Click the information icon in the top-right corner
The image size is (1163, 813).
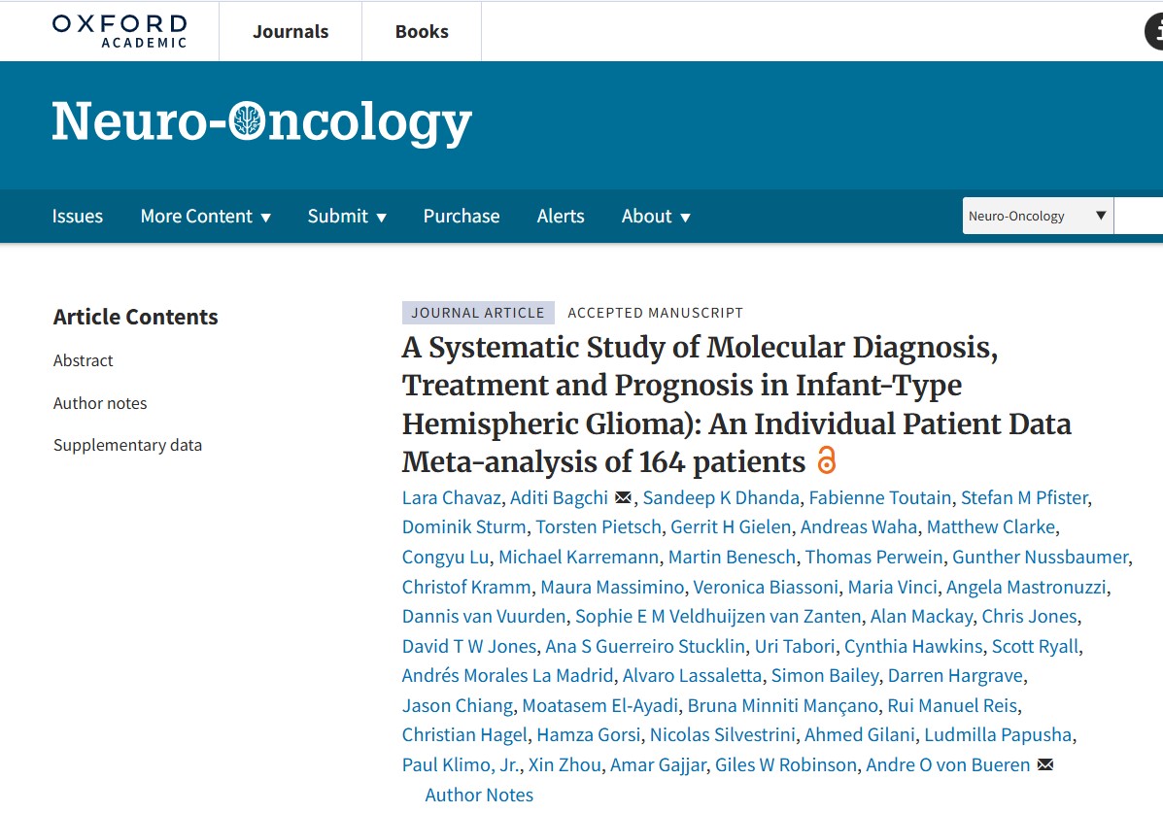pyautogui.click(x=1154, y=30)
